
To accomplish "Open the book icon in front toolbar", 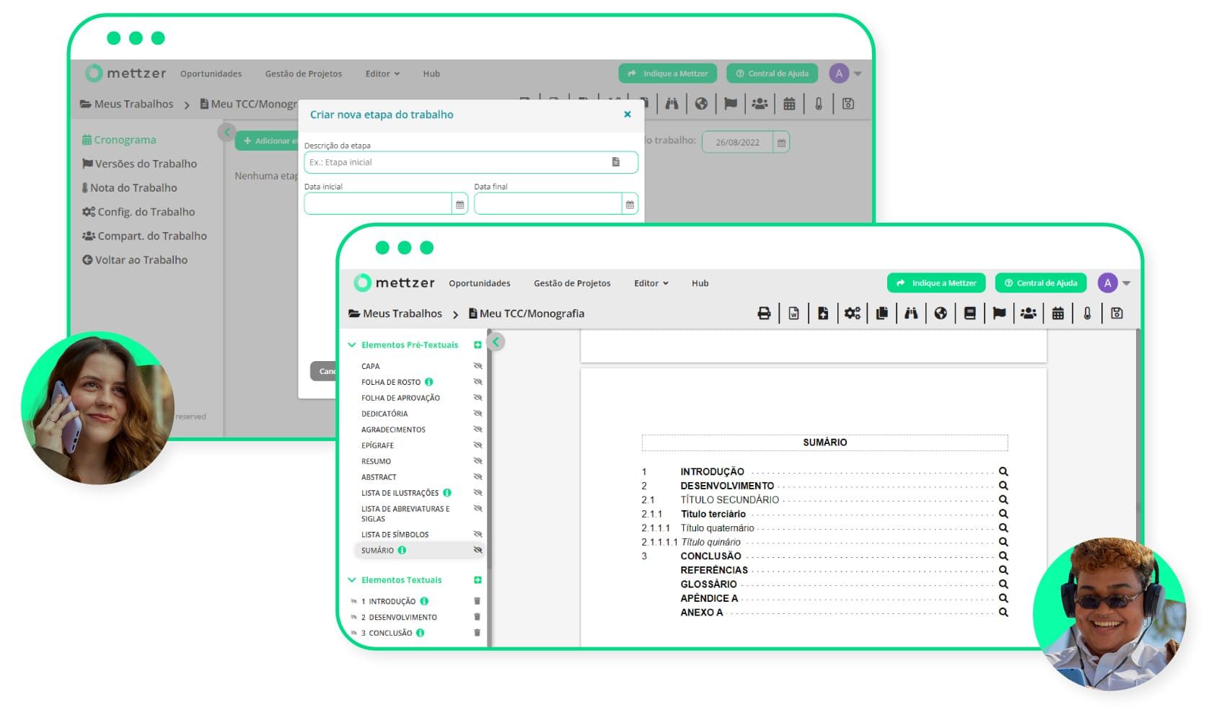I will pos(970,314).
